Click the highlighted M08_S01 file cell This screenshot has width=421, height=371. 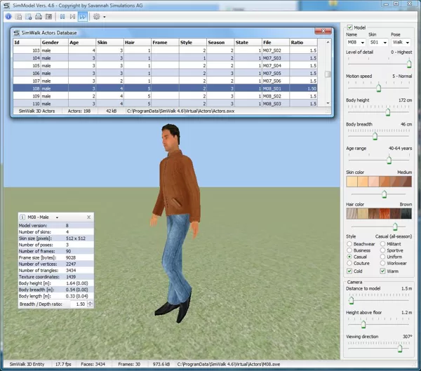pyautogui.click(x=276, y=88)
